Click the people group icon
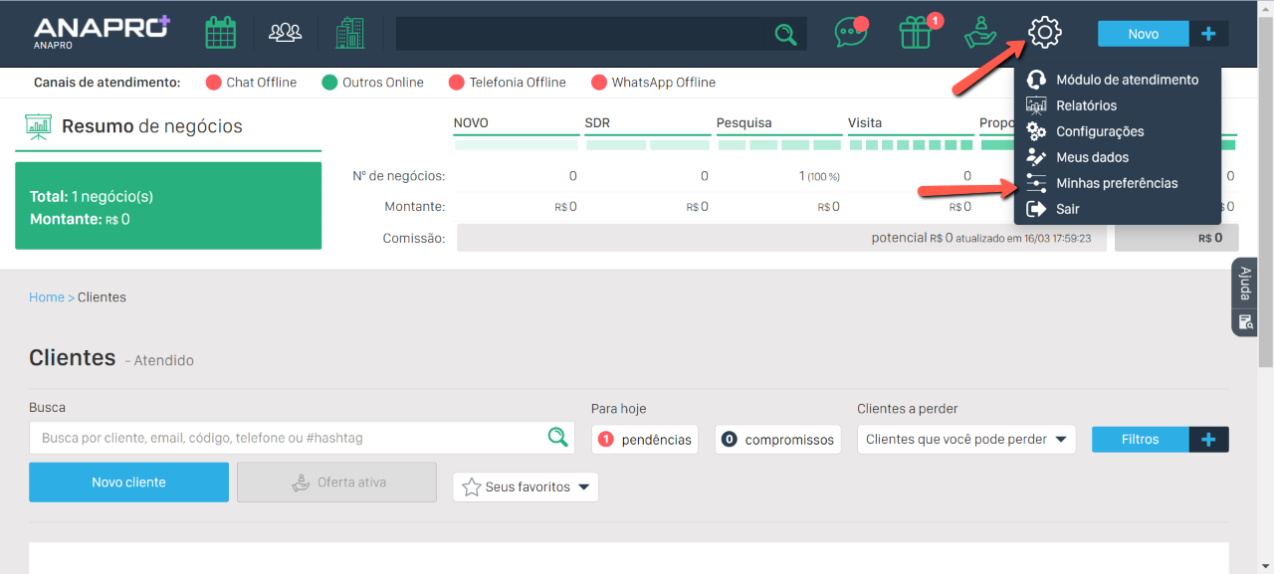The image size is (1274, 574). point(285,33)
